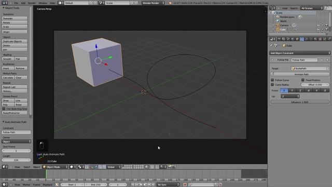Open the History button
The width and height of the screenshot is (332, 187).
15,91
